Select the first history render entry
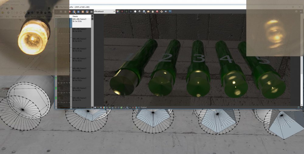The height and width of the screenshot is (154, 304). [80, 21]
